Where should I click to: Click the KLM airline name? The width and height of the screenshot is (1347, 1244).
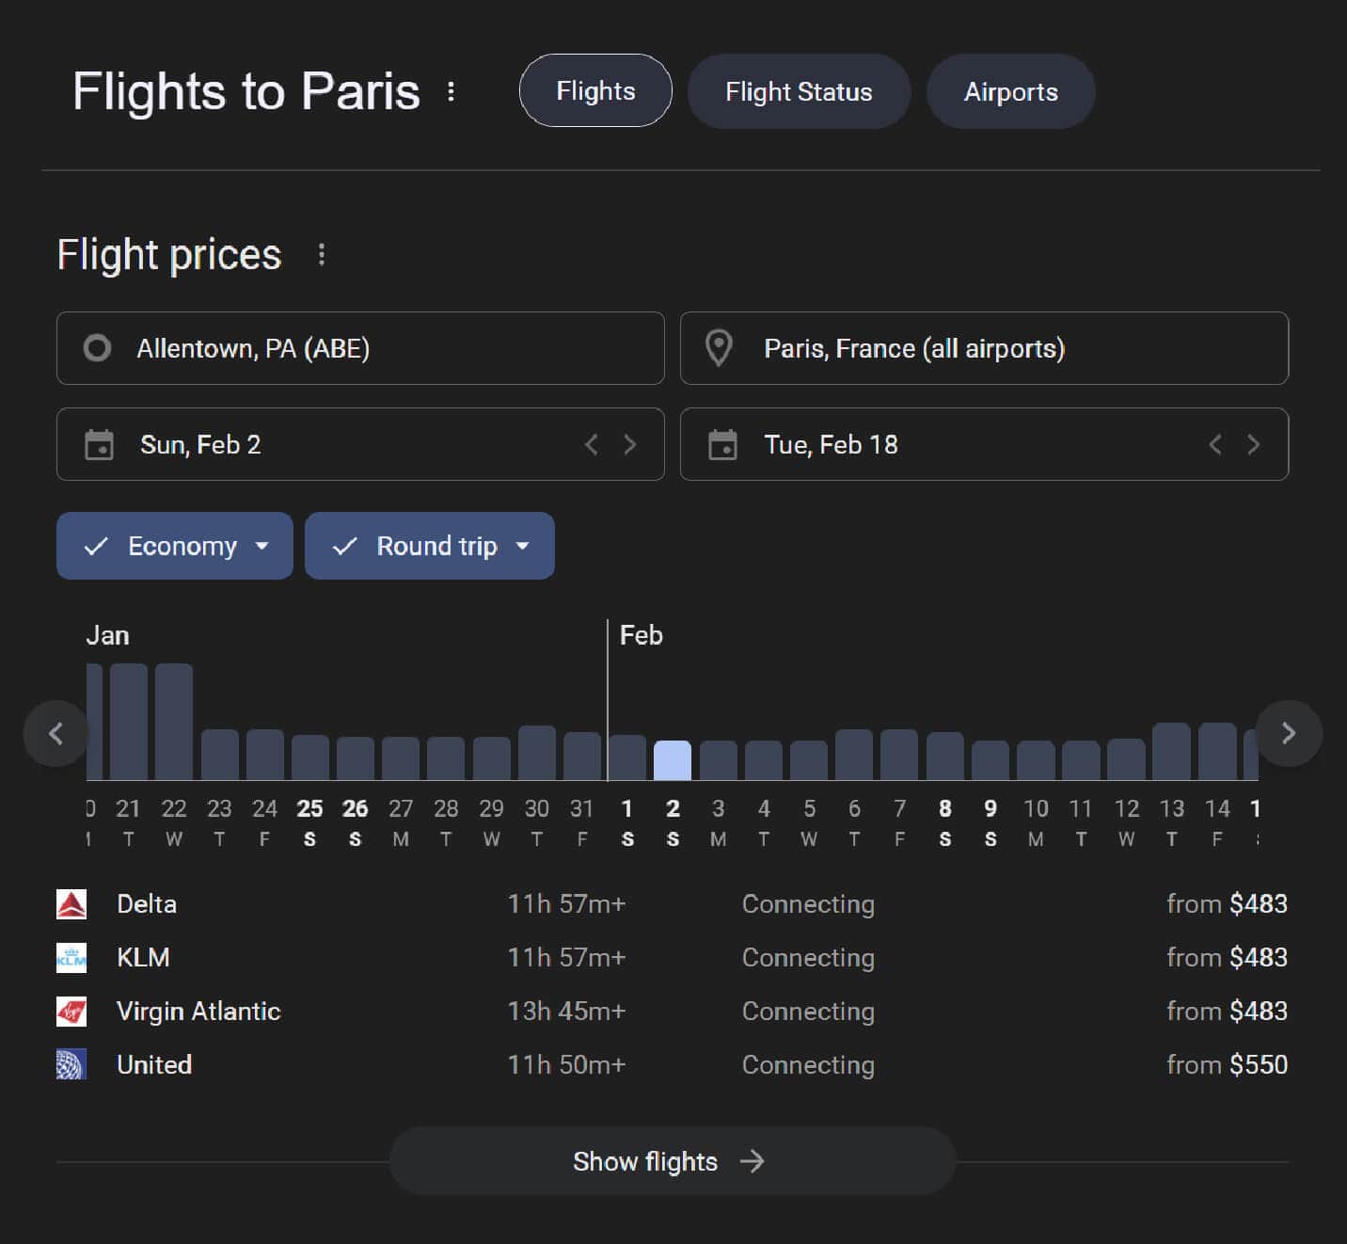[x=143, y=958]
